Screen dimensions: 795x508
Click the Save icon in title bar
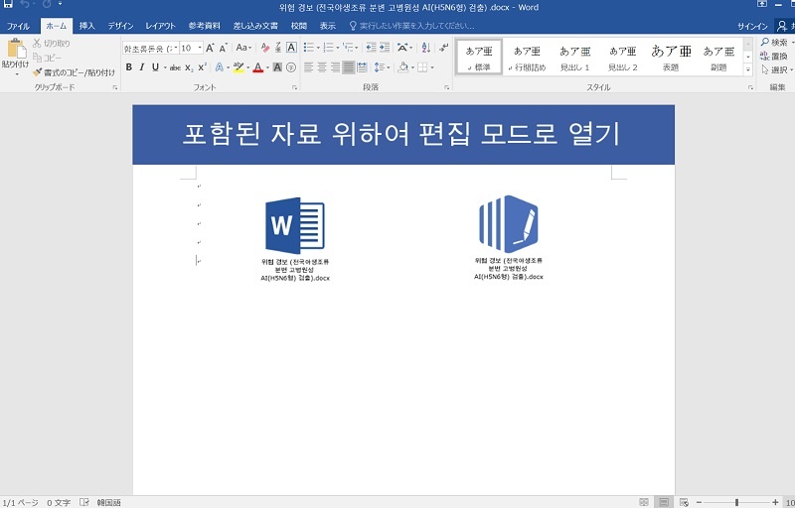pyautogui.click(x=9, y=5)
